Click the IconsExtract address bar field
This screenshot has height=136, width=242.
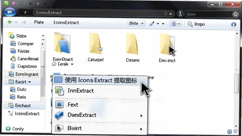pyautogui.click(x=99, y=13)
